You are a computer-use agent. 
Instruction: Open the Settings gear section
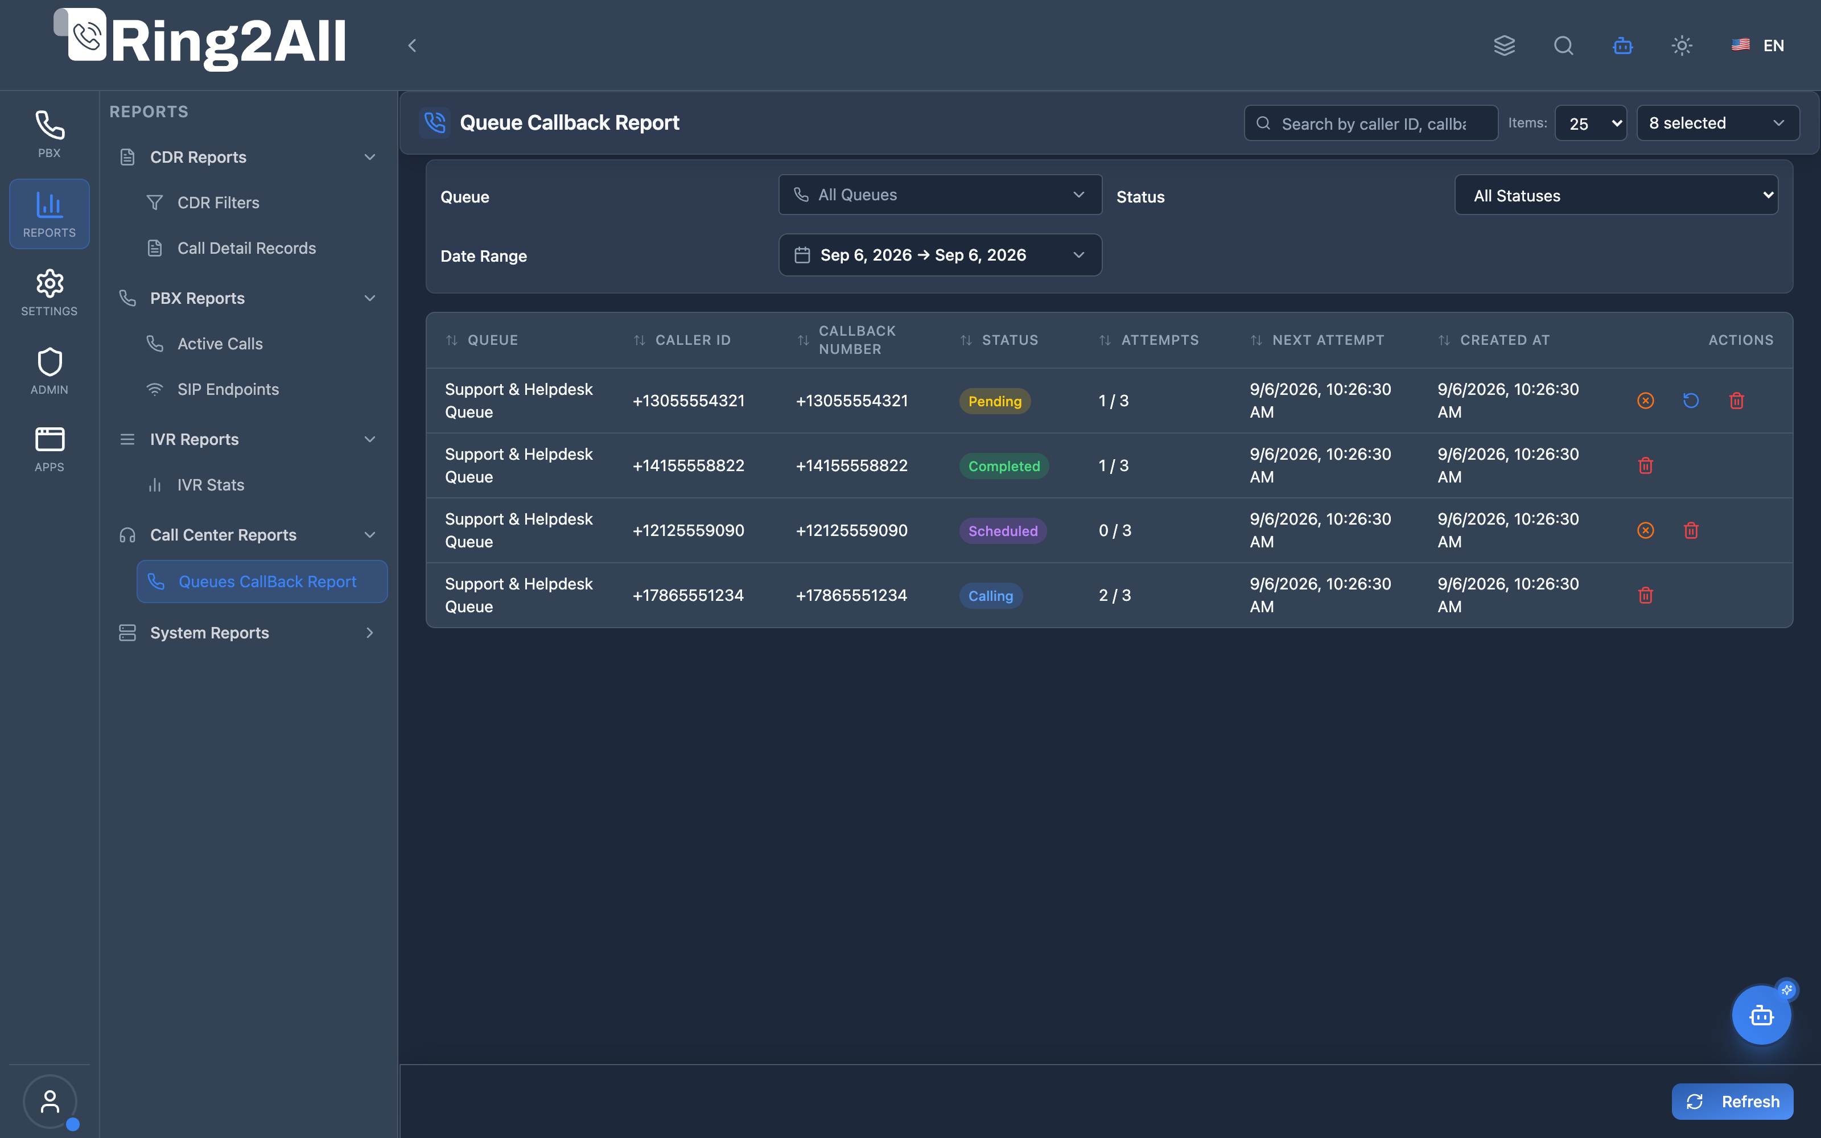(x=49, y=293)
